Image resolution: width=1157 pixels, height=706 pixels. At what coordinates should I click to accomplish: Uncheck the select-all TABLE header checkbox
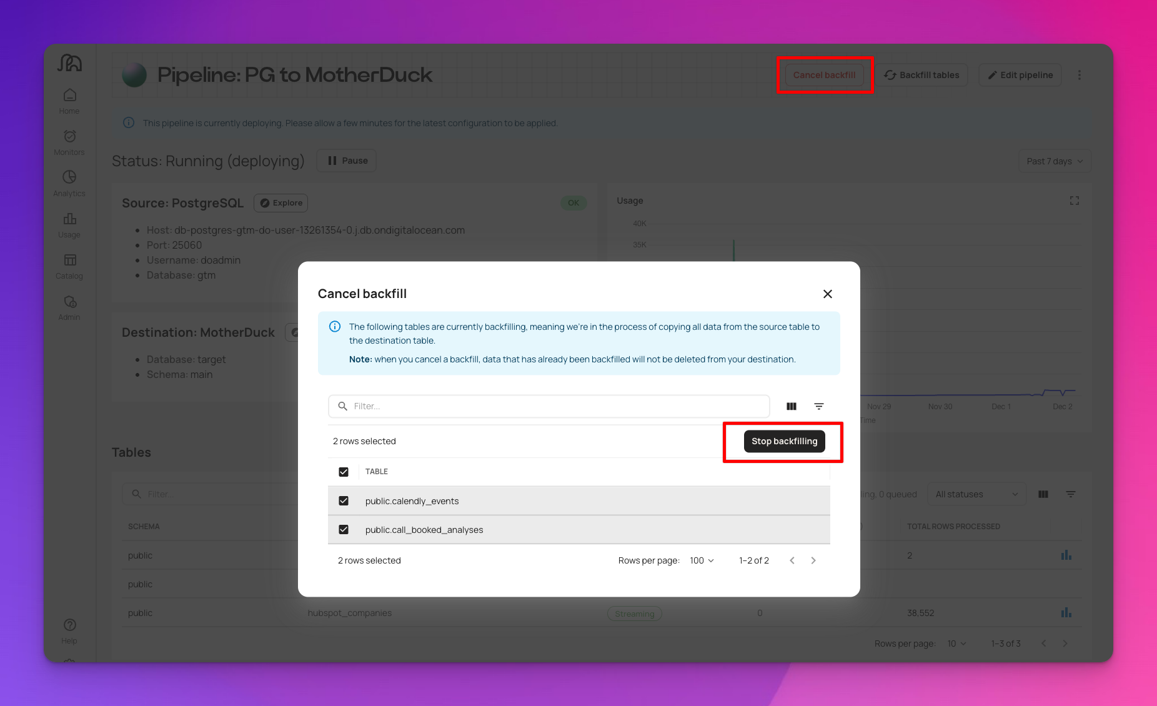(344, 472)
